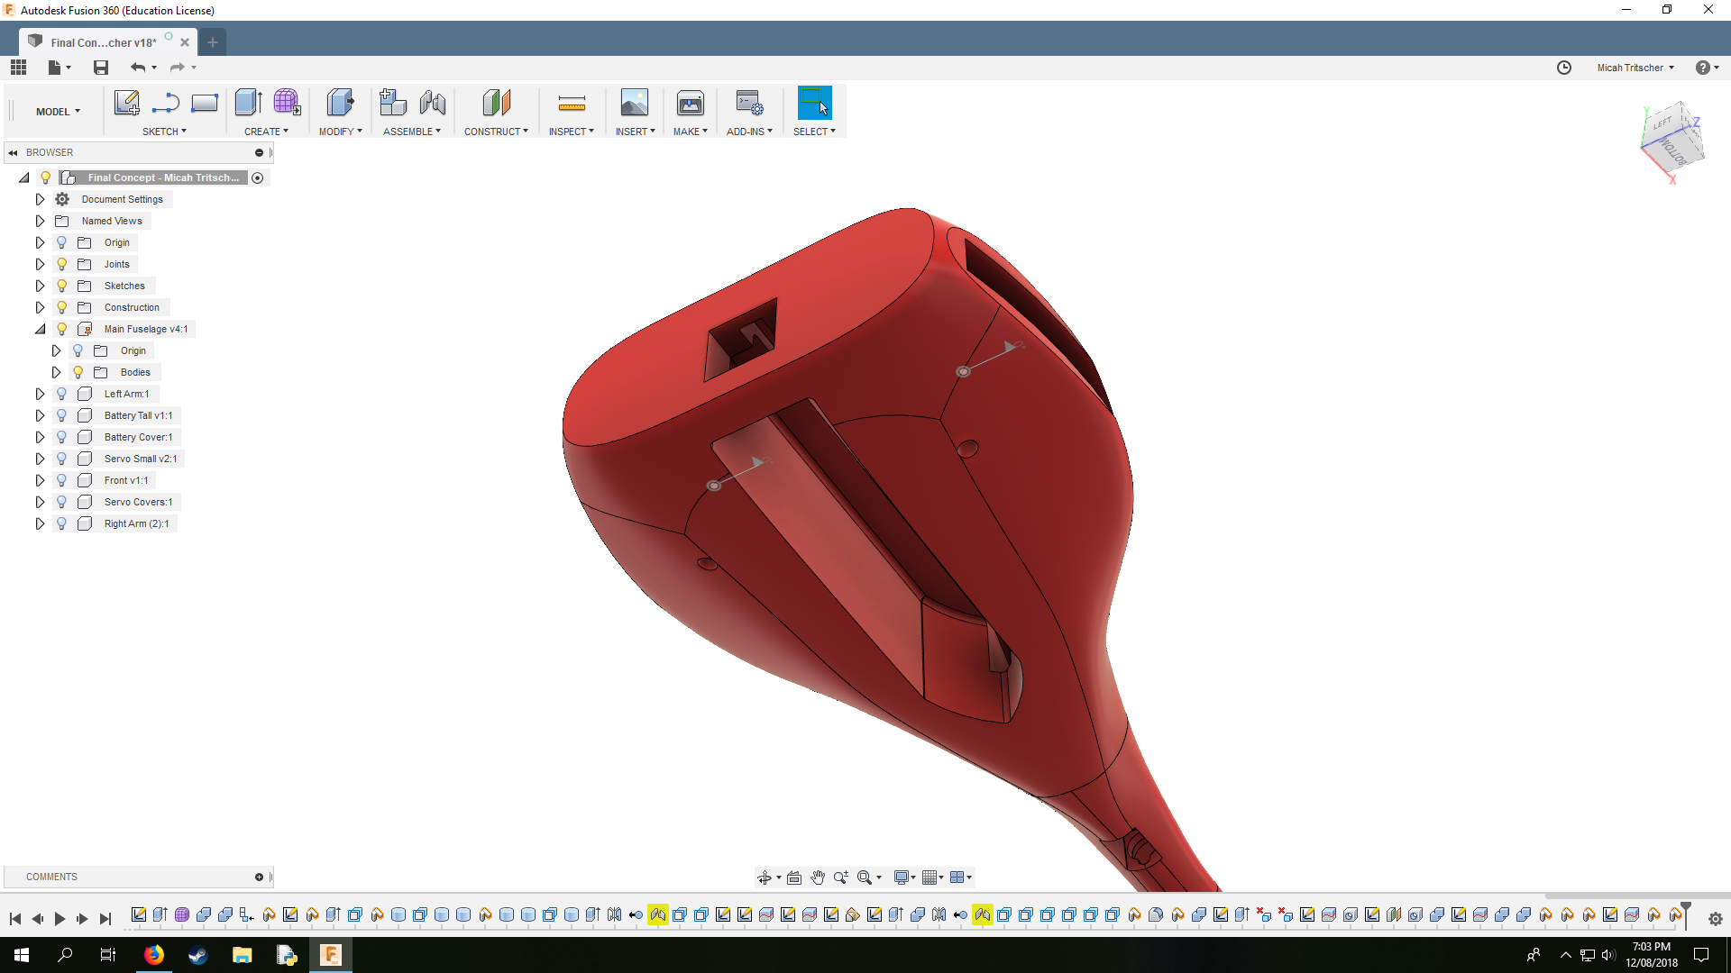
Task: Hide the Sketches folder lightbulb
Action: (61, 286)
